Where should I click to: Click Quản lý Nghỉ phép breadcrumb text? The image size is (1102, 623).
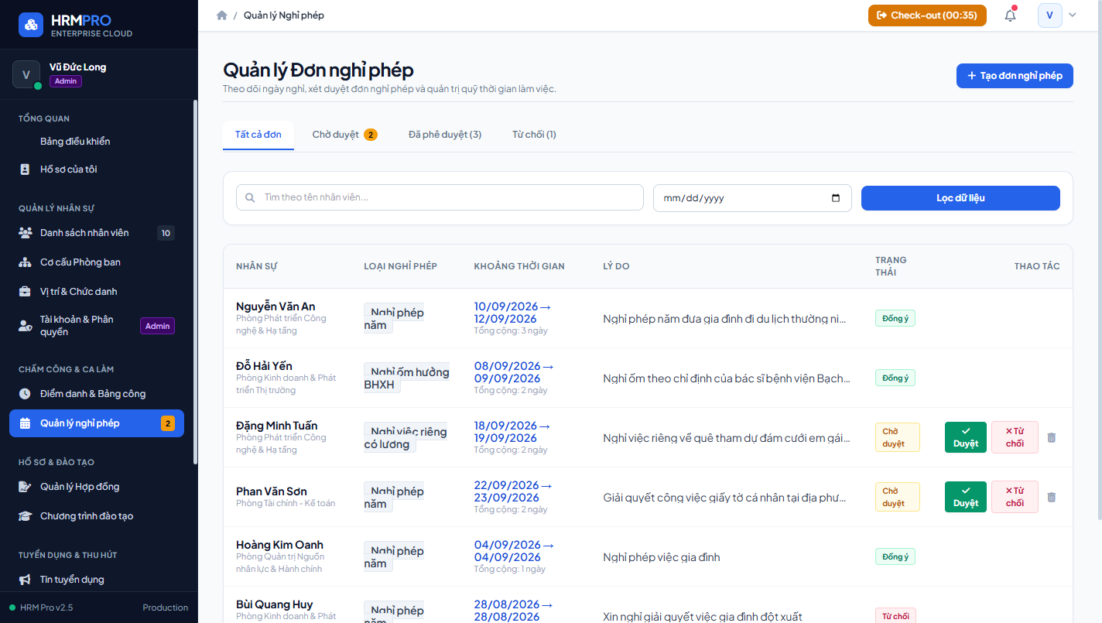[284, 15]
